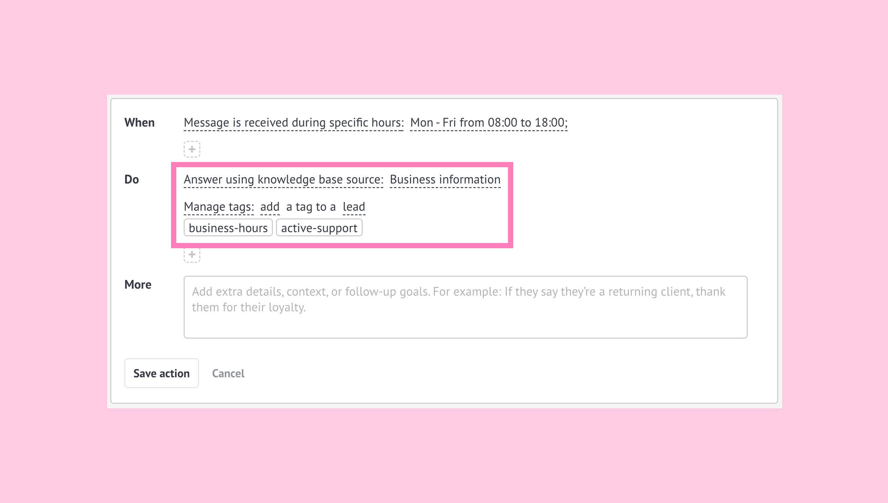
Task: Change the 'Answer using knowledge base source' action
Action: pos(283,180)
